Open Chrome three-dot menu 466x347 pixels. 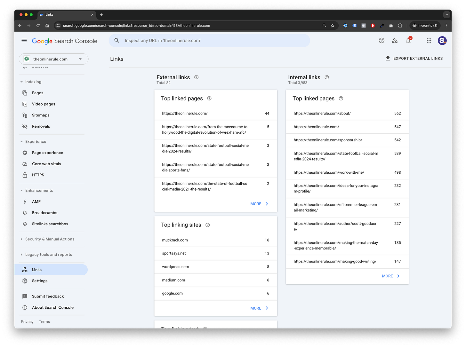click(x=446, y=26)
